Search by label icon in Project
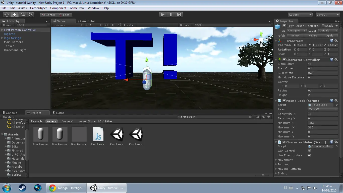Viewport: 343px width, 193px height. 263,117
